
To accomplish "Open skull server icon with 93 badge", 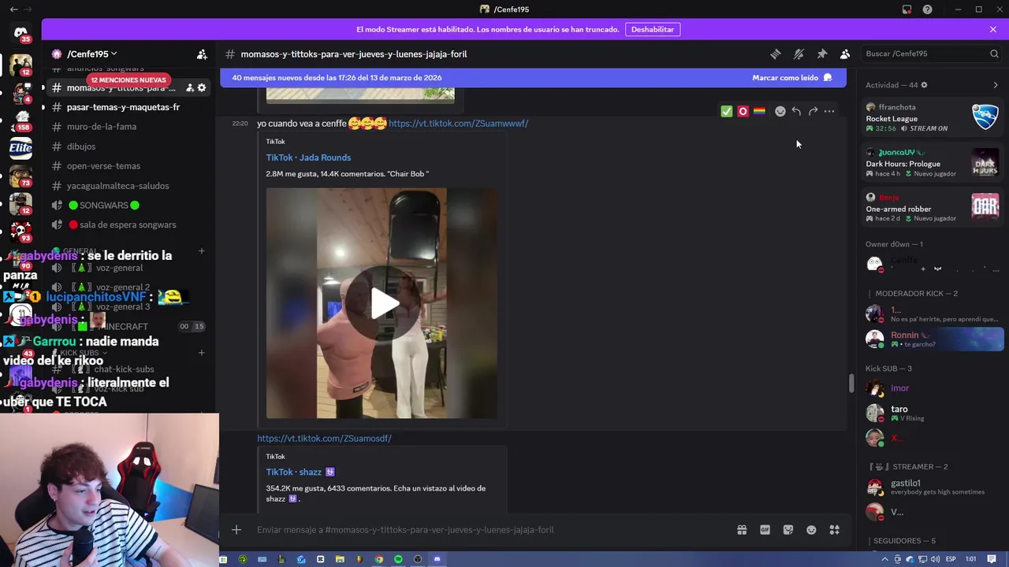I will tap(20, 230).
